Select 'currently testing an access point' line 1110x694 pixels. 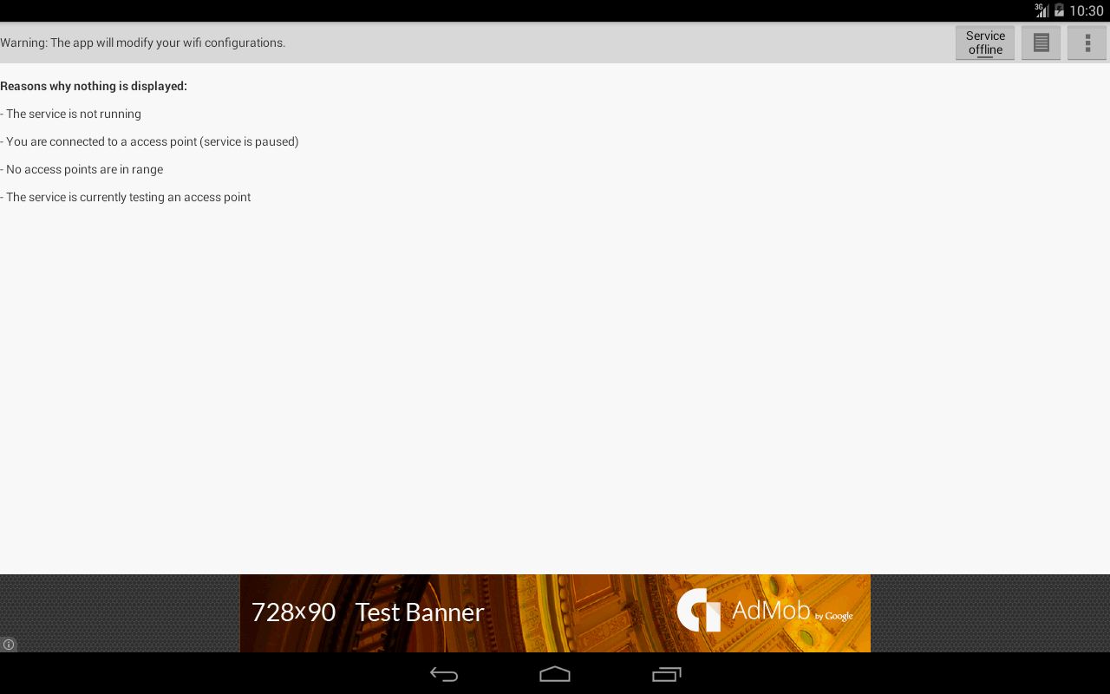[x=126, y=197]
